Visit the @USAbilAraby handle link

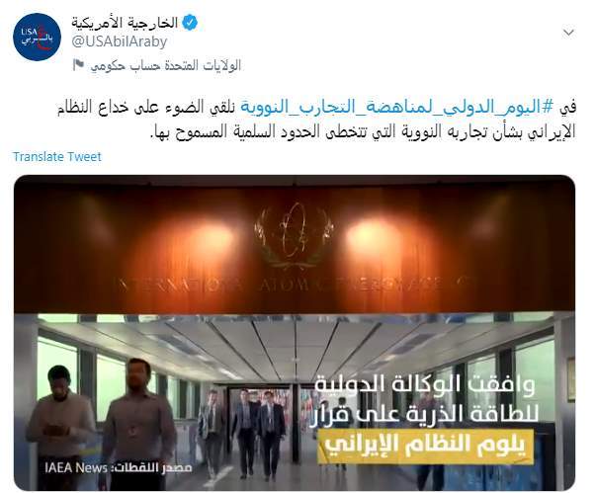click(120, 42)
